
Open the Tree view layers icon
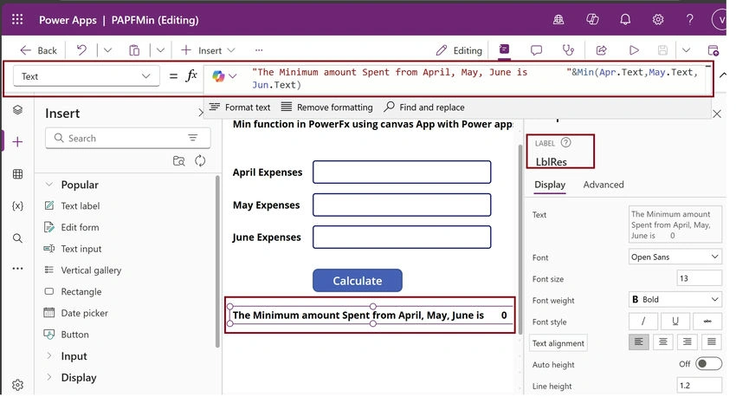point(17,109)
